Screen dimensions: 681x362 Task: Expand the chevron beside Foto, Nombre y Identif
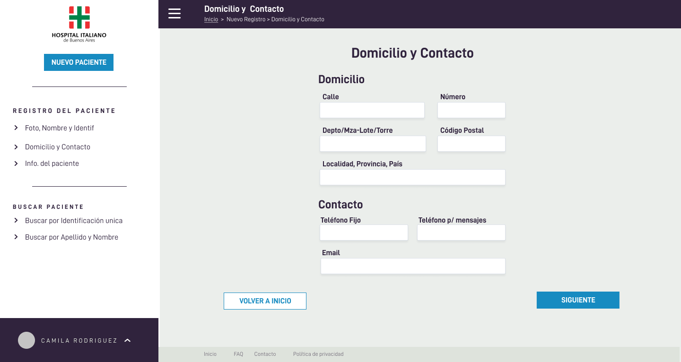[16, 128]
